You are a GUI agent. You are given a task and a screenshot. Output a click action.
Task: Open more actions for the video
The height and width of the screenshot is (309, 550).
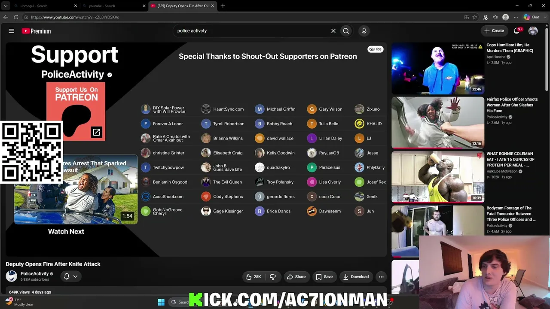pos(381,277)
